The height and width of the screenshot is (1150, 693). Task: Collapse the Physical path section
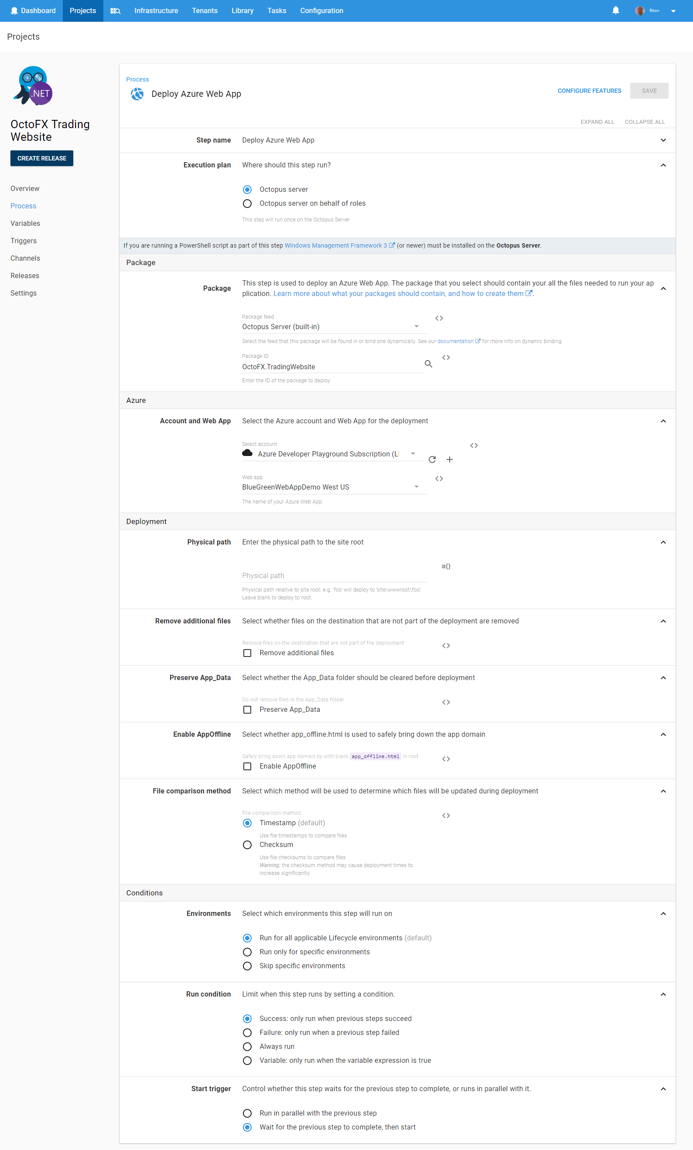[x=663, y=542]
